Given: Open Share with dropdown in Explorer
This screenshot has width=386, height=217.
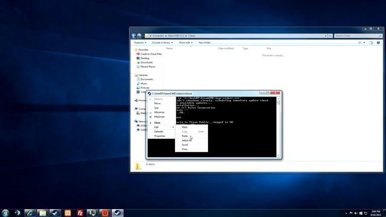Looking at the screenshot, I should (186, 43).
